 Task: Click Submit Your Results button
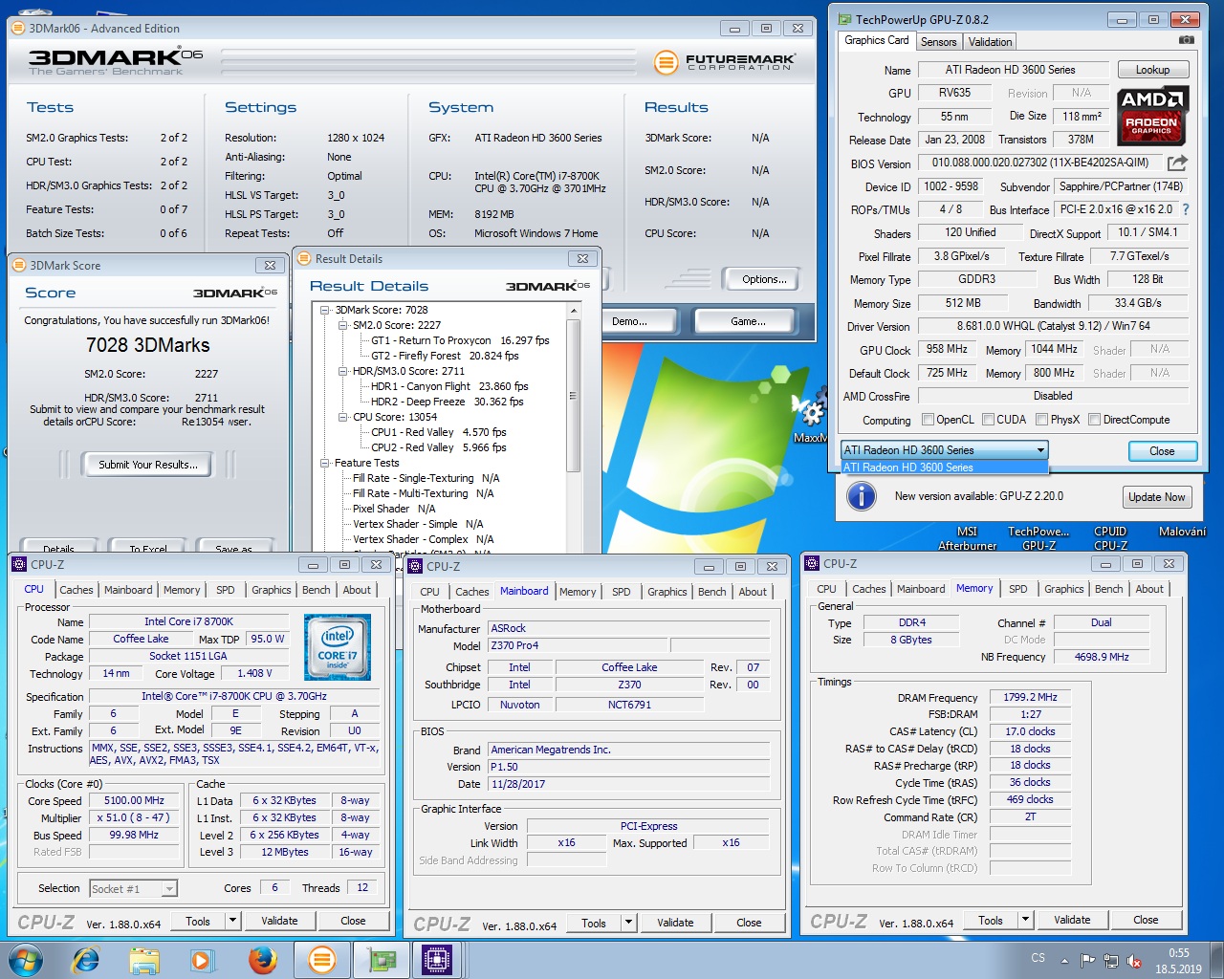[148, 465]
